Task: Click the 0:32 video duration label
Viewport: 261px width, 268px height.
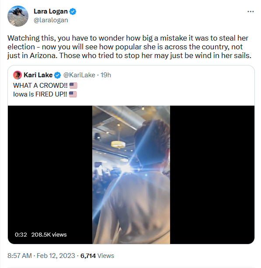Action: (21, 235)
